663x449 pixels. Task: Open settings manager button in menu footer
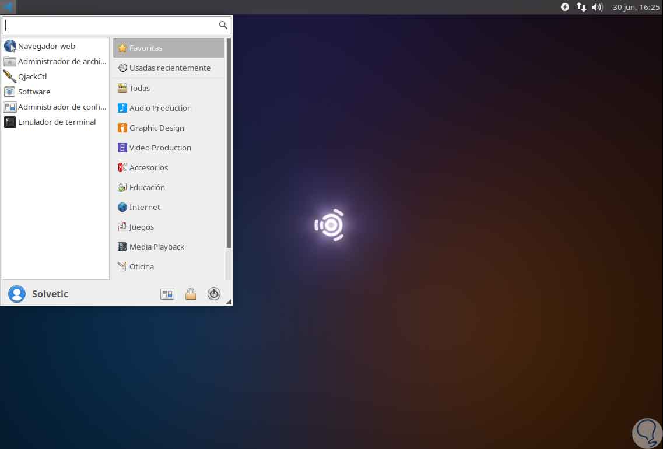(x=167, y=294)
